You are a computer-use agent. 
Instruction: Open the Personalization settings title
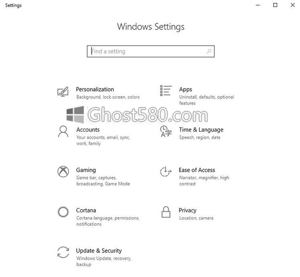coord(95,90)
